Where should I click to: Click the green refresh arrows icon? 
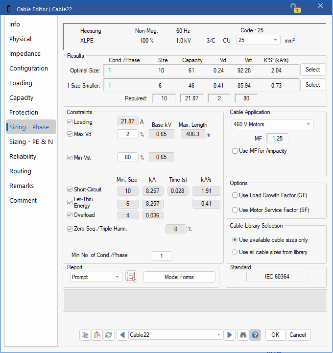point(109,335)
